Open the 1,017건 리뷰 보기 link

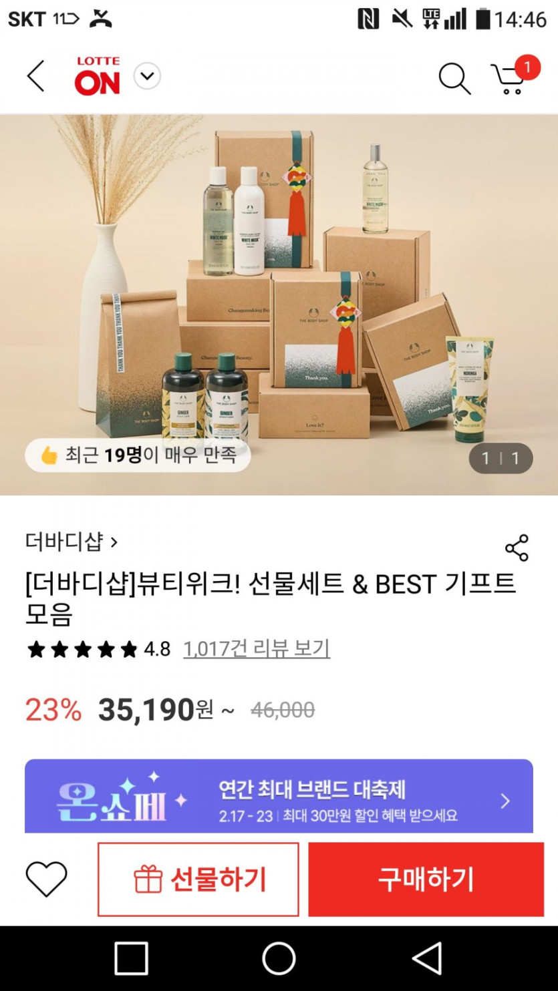[257, 648]
